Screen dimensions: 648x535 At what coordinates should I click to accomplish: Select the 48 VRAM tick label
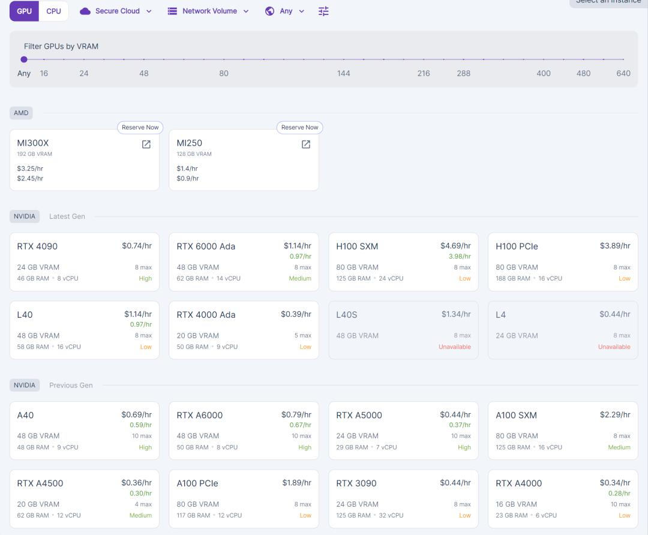pos(144,73)
